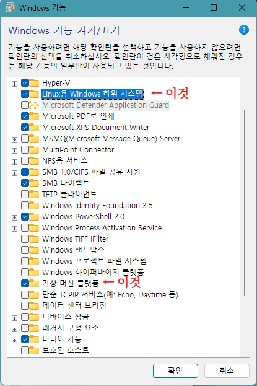Select the Linux용 Windows 하위 시스템 row text

point(92,94)
